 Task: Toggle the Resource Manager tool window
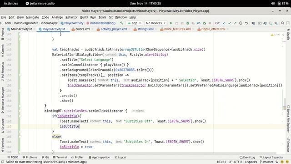[x=3, y=100]
